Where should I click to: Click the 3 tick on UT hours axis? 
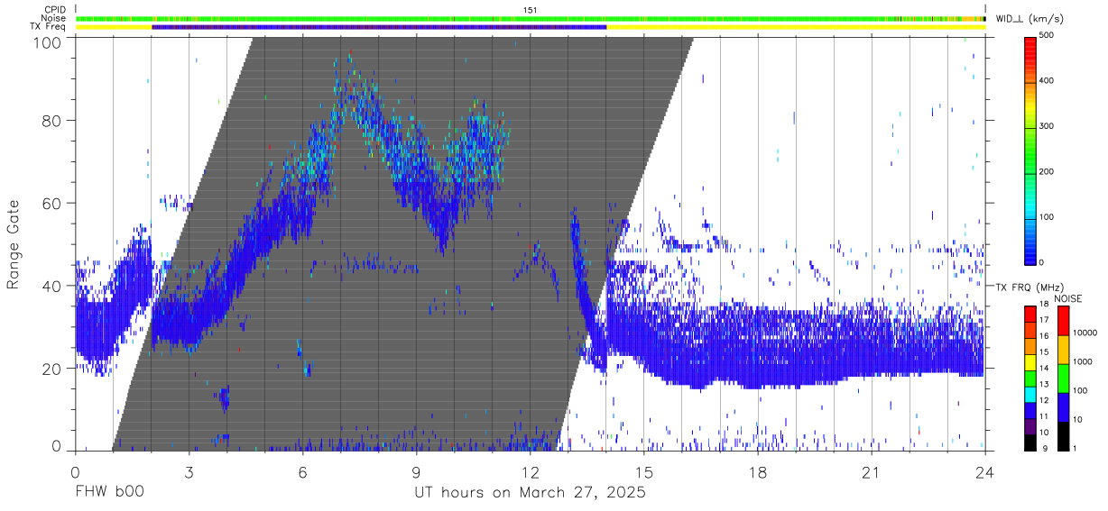click(x=189, y=472)
